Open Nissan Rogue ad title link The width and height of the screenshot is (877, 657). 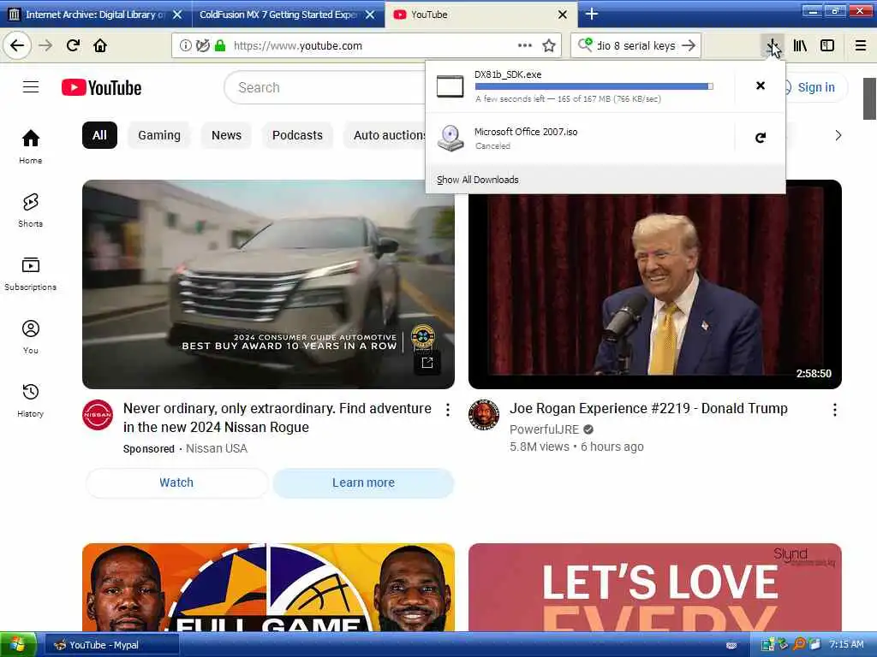pyautogui.click(x=277, y=417)
